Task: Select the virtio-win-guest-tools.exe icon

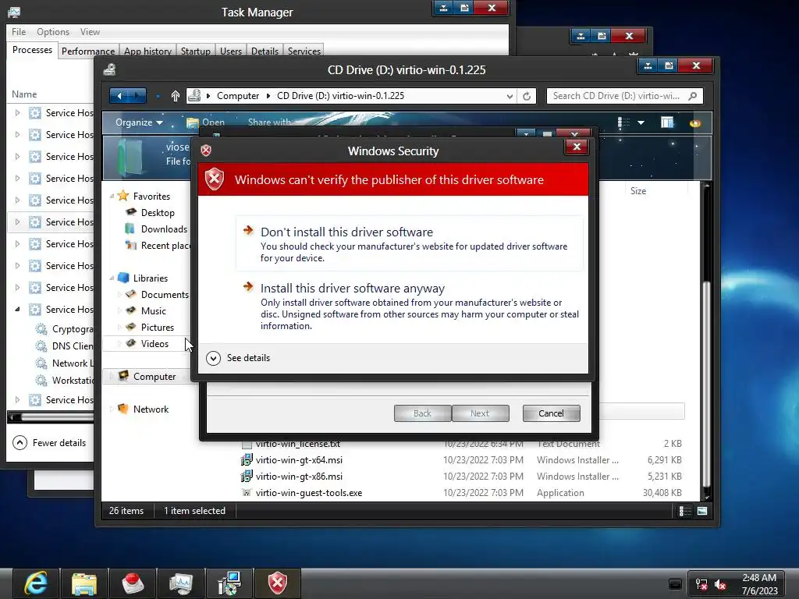Action: 247,493
